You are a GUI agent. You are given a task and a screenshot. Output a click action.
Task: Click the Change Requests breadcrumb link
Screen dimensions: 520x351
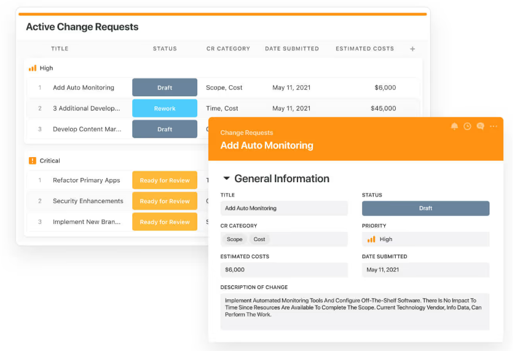[x=246, y=133]
